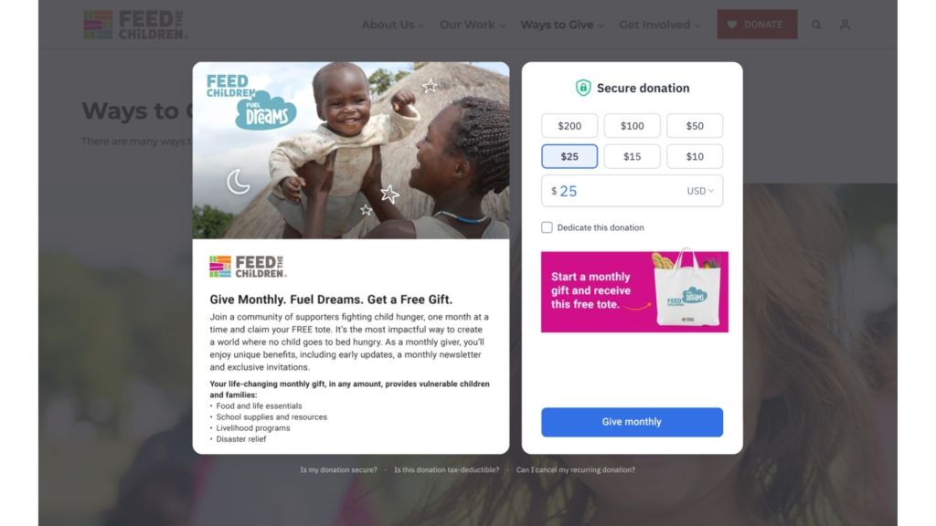This screenshot has height=526, width=936.
Task: Expand the About Us menu
Action: coord(393,25)
